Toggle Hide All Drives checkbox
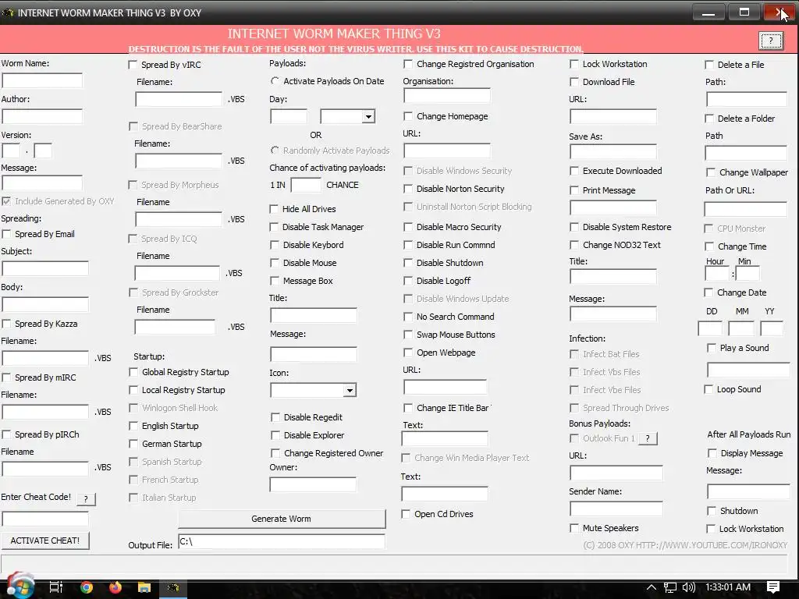Viewport: 799px width, 599px height. (274, 209)
